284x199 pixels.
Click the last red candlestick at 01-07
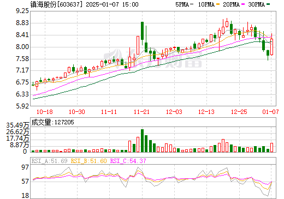click(x=271, y=47)
